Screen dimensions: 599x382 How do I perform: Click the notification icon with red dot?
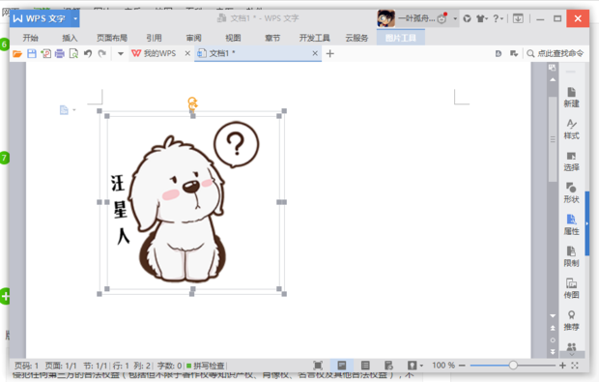tap(442, 18)
